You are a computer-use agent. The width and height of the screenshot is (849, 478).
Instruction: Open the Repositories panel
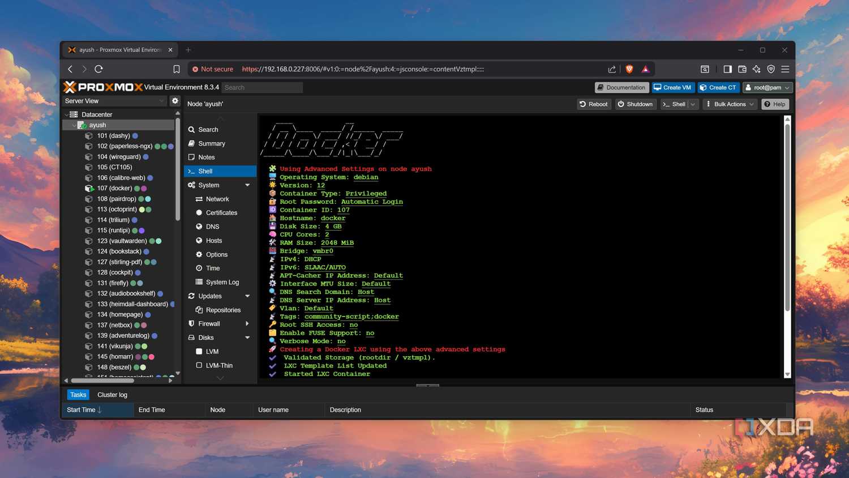tap(224, 310)
